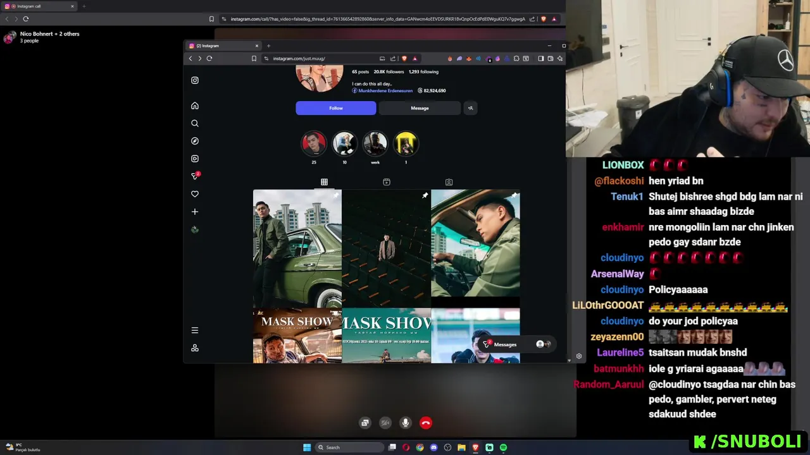
Task: Open the Explore compass icon in sidebar
Action: tap(195, 141)
